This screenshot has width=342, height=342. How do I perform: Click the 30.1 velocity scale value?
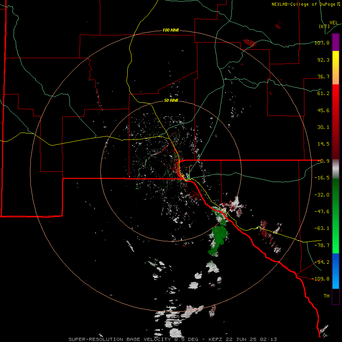[x=323, y=127]
